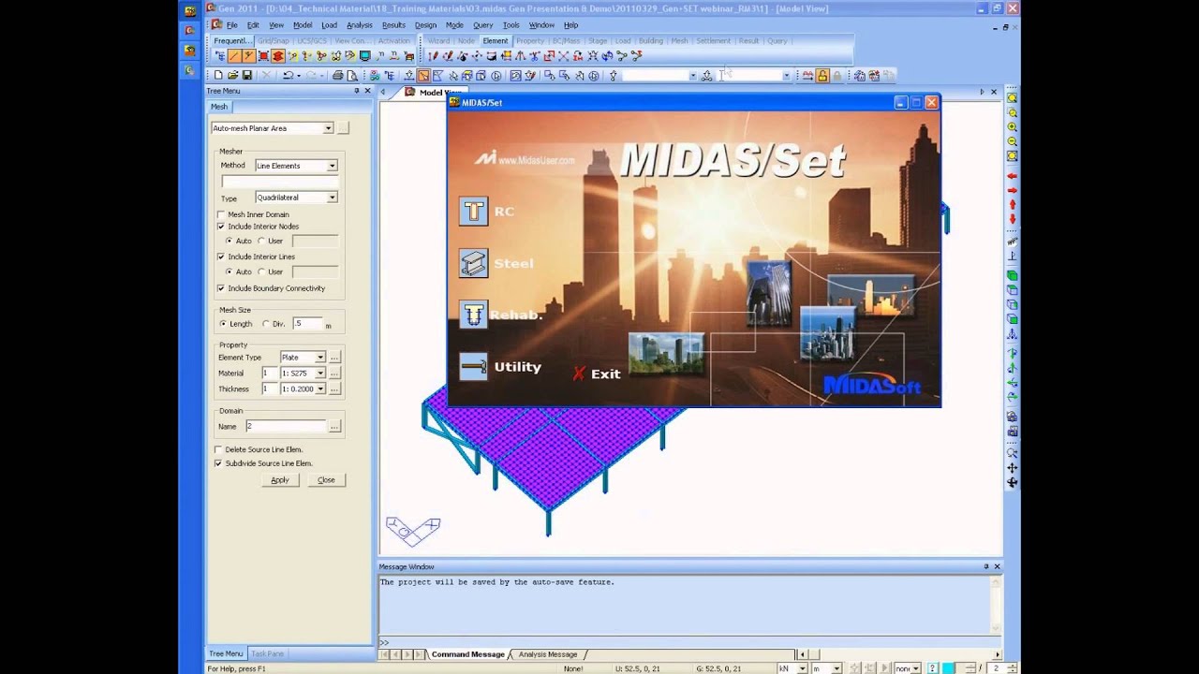Open Undo history dropdown arrow

pos(300,75)
